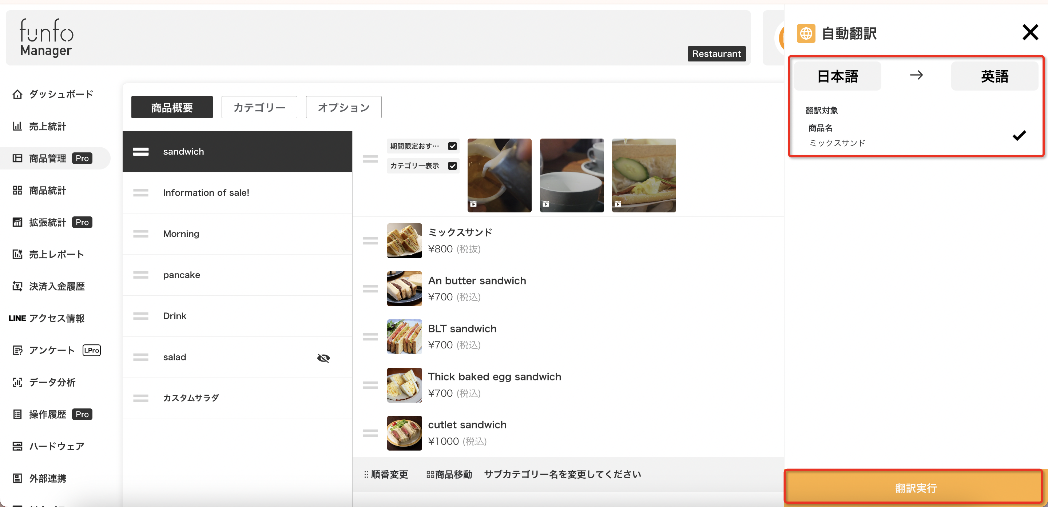Viewport: 1048px width, 507px height.
Task: Click the ハードウェア server icon
Action: coord(17,446)
